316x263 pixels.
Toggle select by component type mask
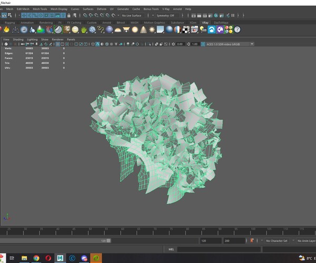[x=9, y=15]
